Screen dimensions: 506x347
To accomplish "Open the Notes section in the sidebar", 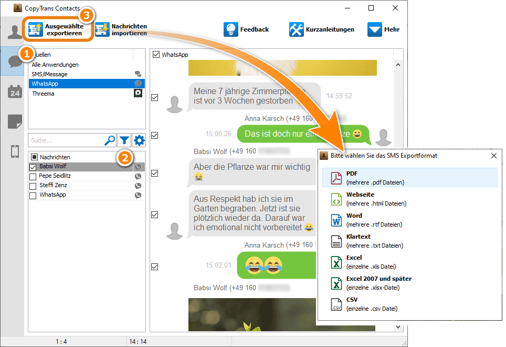I will pyautogui.click(x=15, y=121).
